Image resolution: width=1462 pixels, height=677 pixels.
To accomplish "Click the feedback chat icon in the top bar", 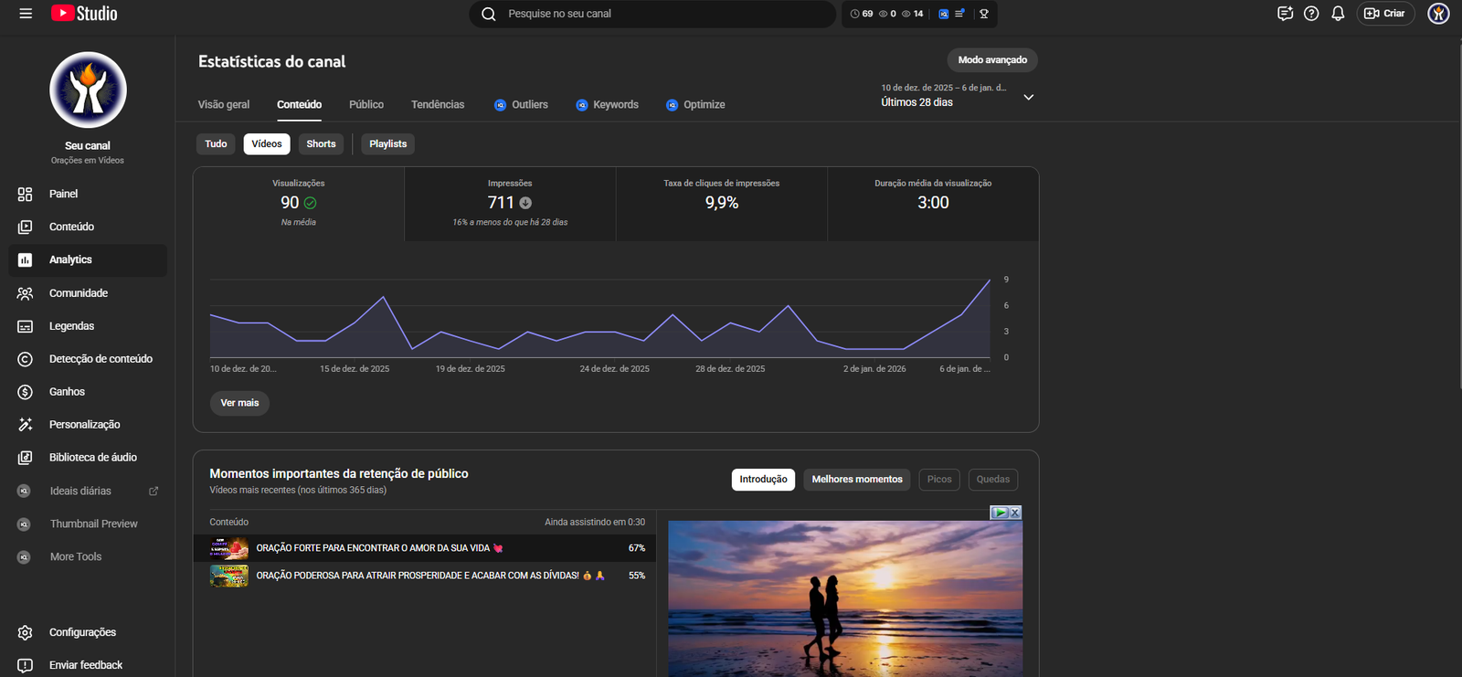I will point(1285,14).
